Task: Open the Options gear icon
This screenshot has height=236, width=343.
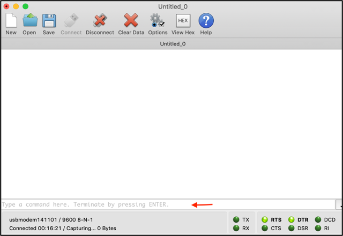Action: click(158, 21)
